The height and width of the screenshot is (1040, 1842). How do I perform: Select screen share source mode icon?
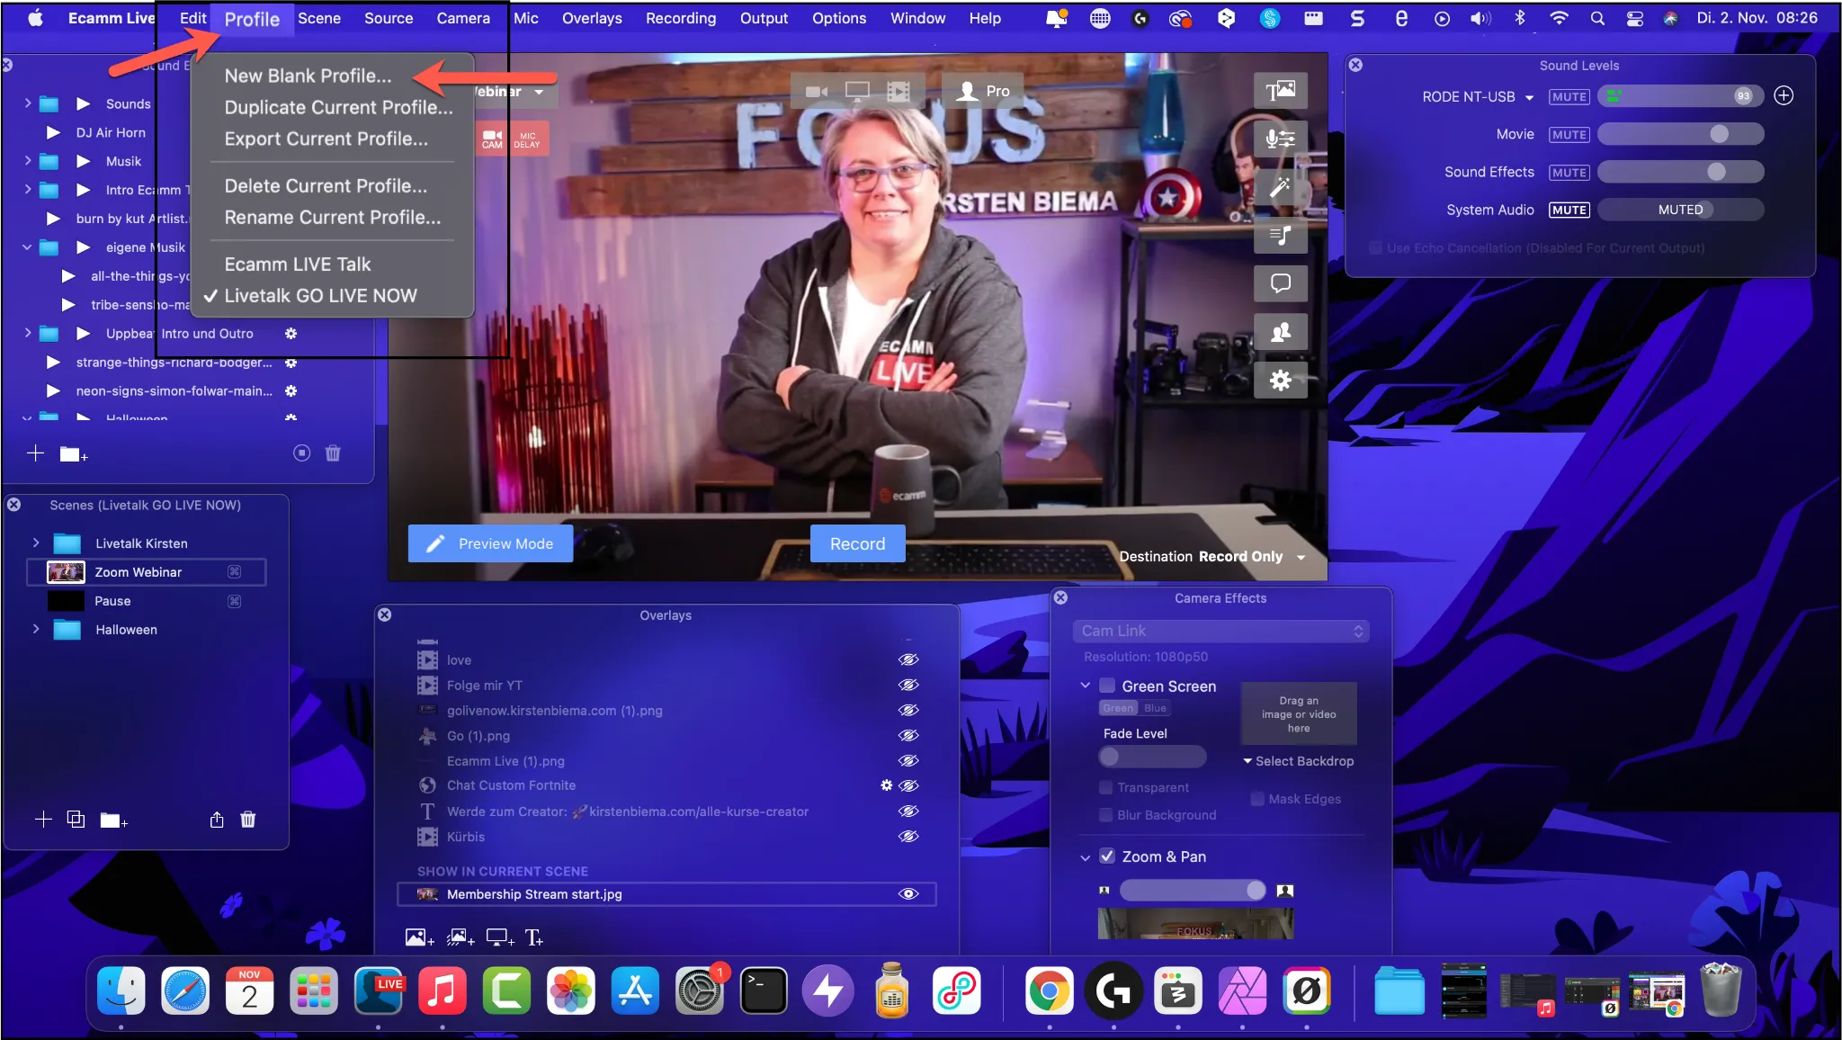click(857, 91)
